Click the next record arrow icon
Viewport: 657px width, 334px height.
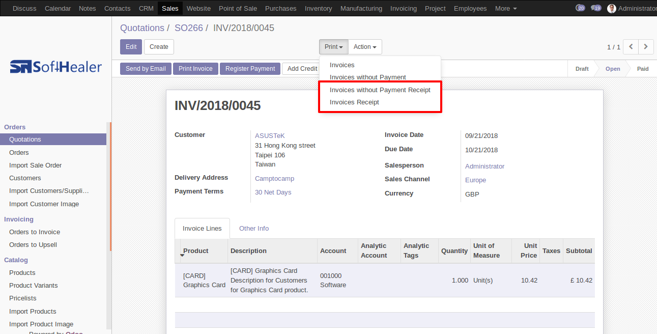click(x=646, y=47)
